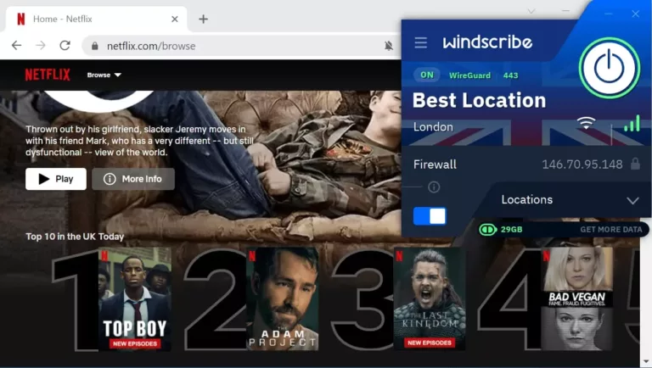Select the Home - Netflix tab
The width and height of the screenshot is (652, 368).
pyautogui.click(x=96, y=20)
